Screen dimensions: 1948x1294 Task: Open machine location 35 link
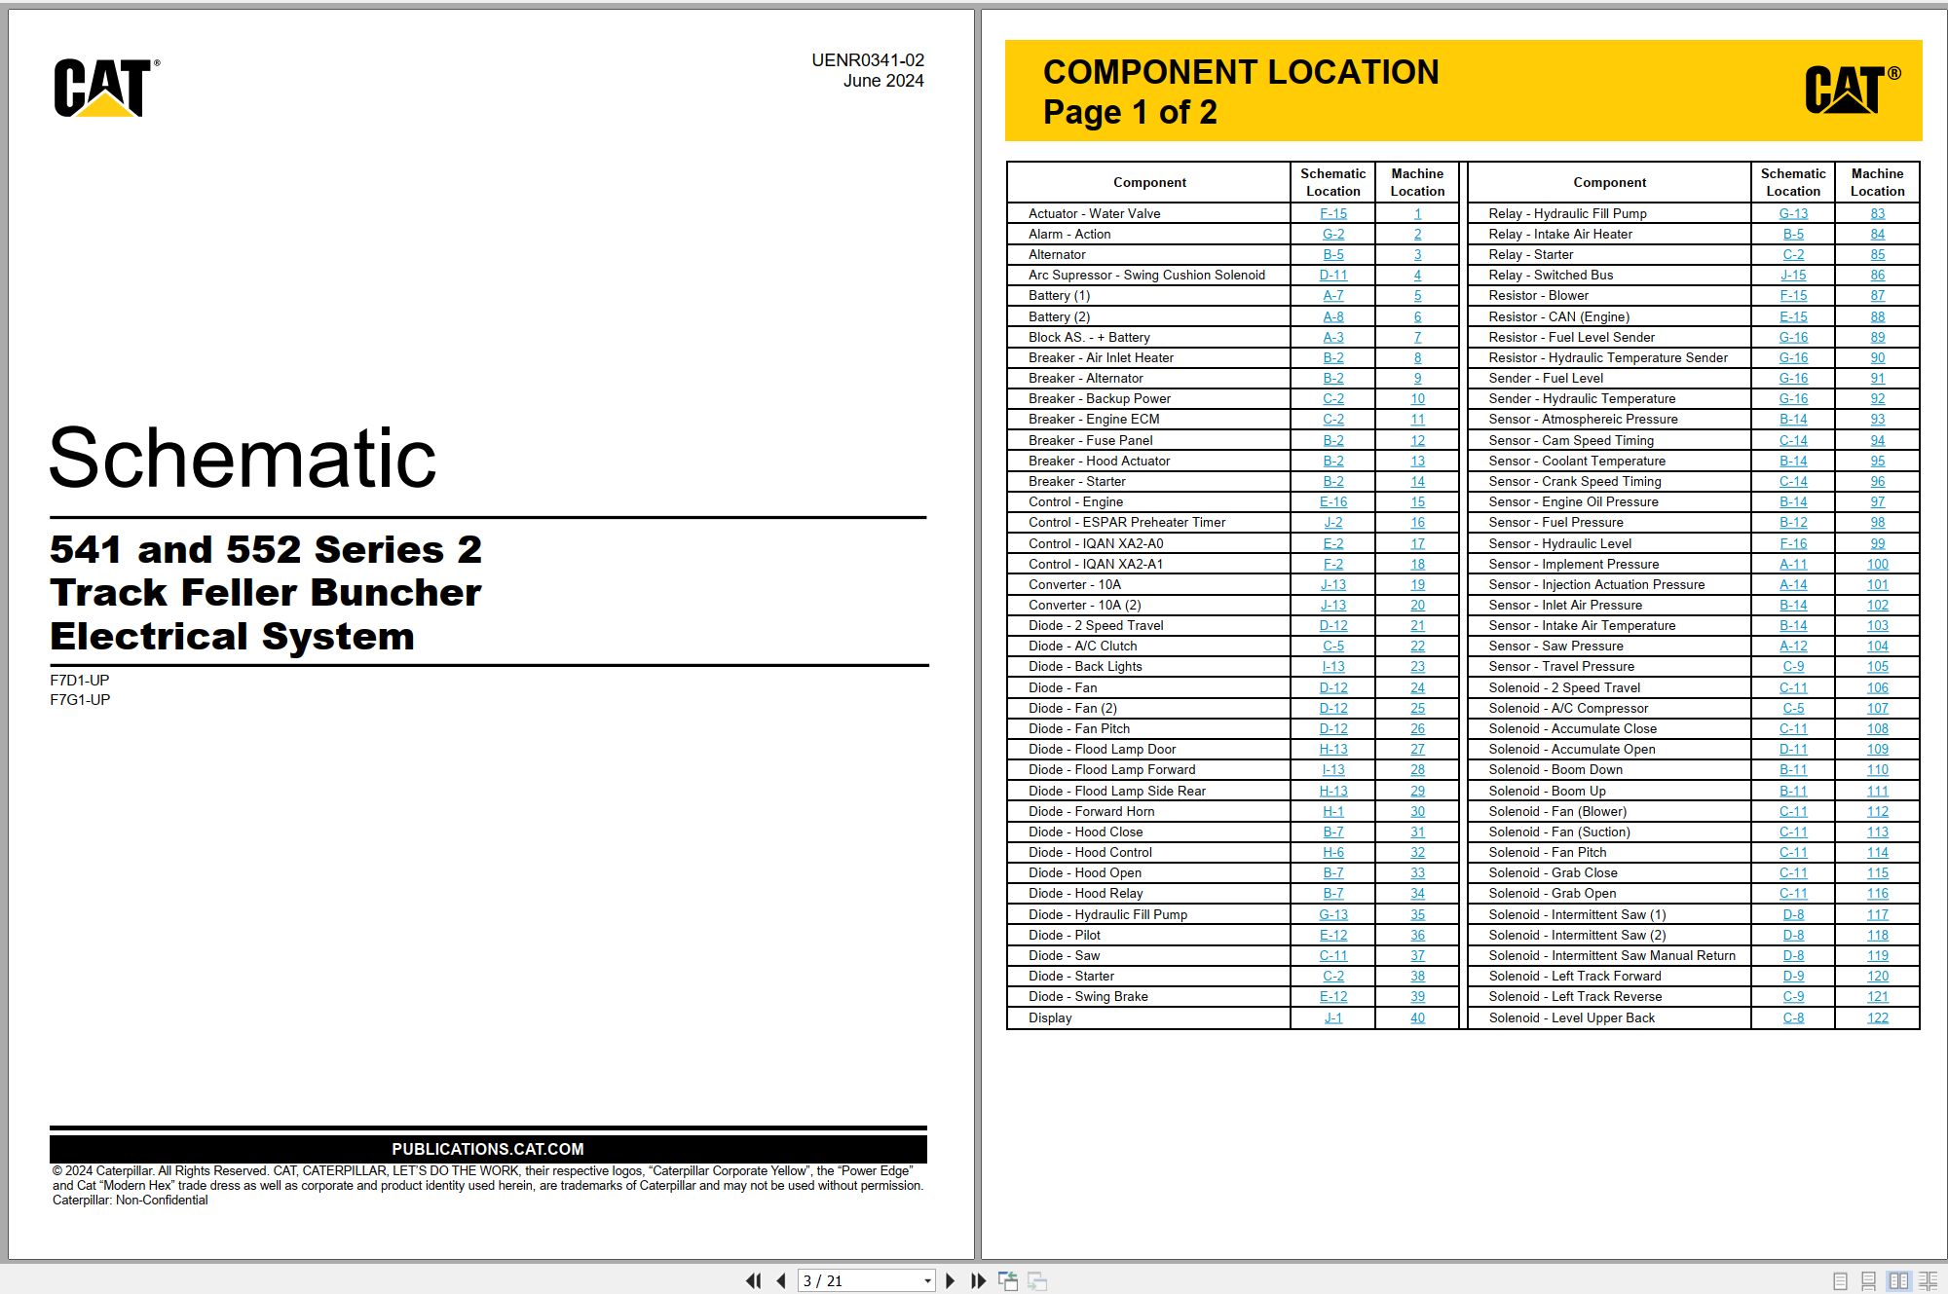(x=1417, y=915)
